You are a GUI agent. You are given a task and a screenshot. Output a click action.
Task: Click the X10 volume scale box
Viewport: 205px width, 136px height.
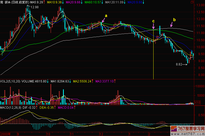[x=197, y=102]
